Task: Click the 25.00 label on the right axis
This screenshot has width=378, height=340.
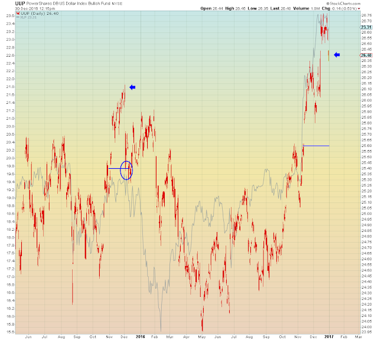Action: [x=366, y=214]
